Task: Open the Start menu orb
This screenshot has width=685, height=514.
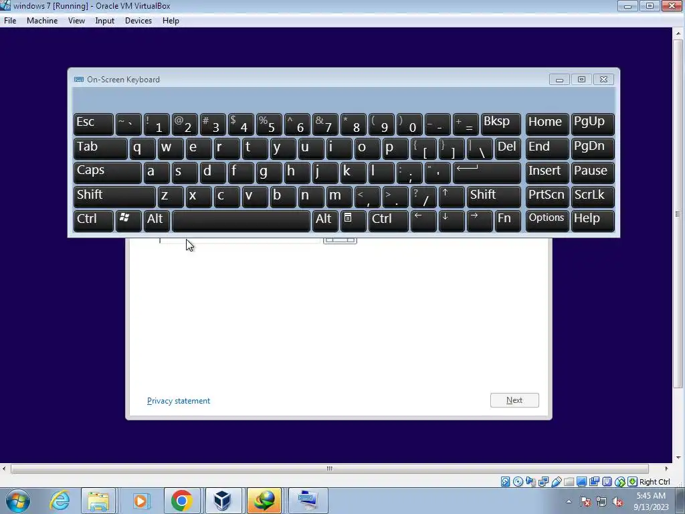Action: [x=18, y=501]
